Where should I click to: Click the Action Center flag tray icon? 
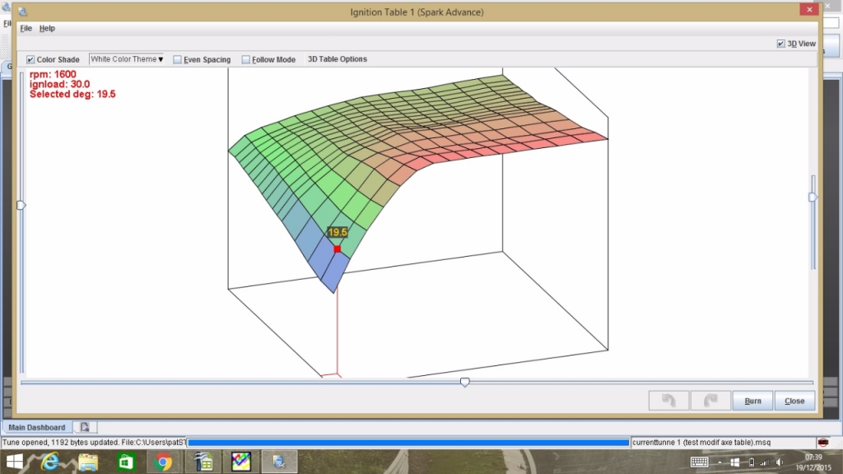(734, 462)
